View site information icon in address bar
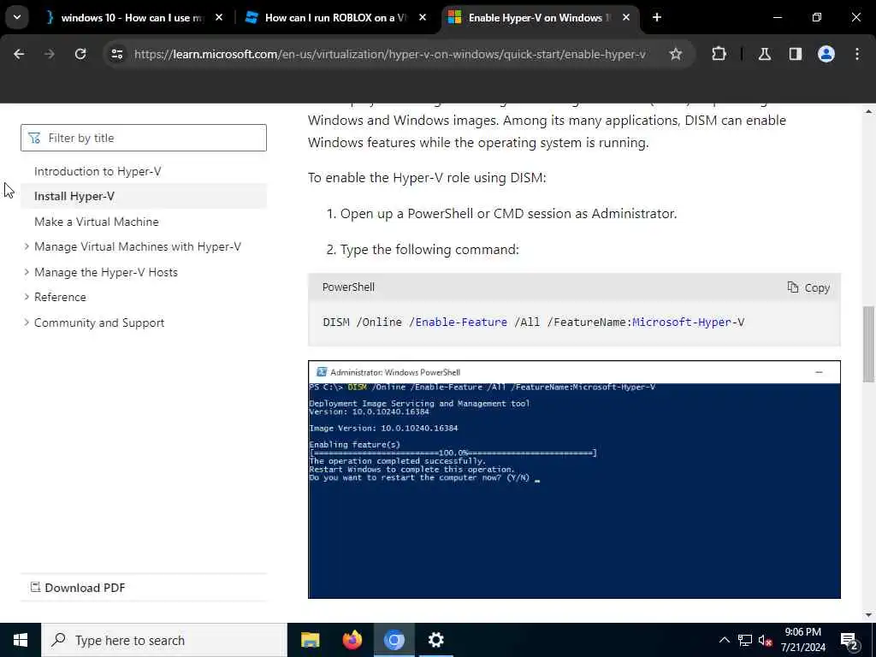The height and width of the screenshot is (657, 876). click(116, 54)
